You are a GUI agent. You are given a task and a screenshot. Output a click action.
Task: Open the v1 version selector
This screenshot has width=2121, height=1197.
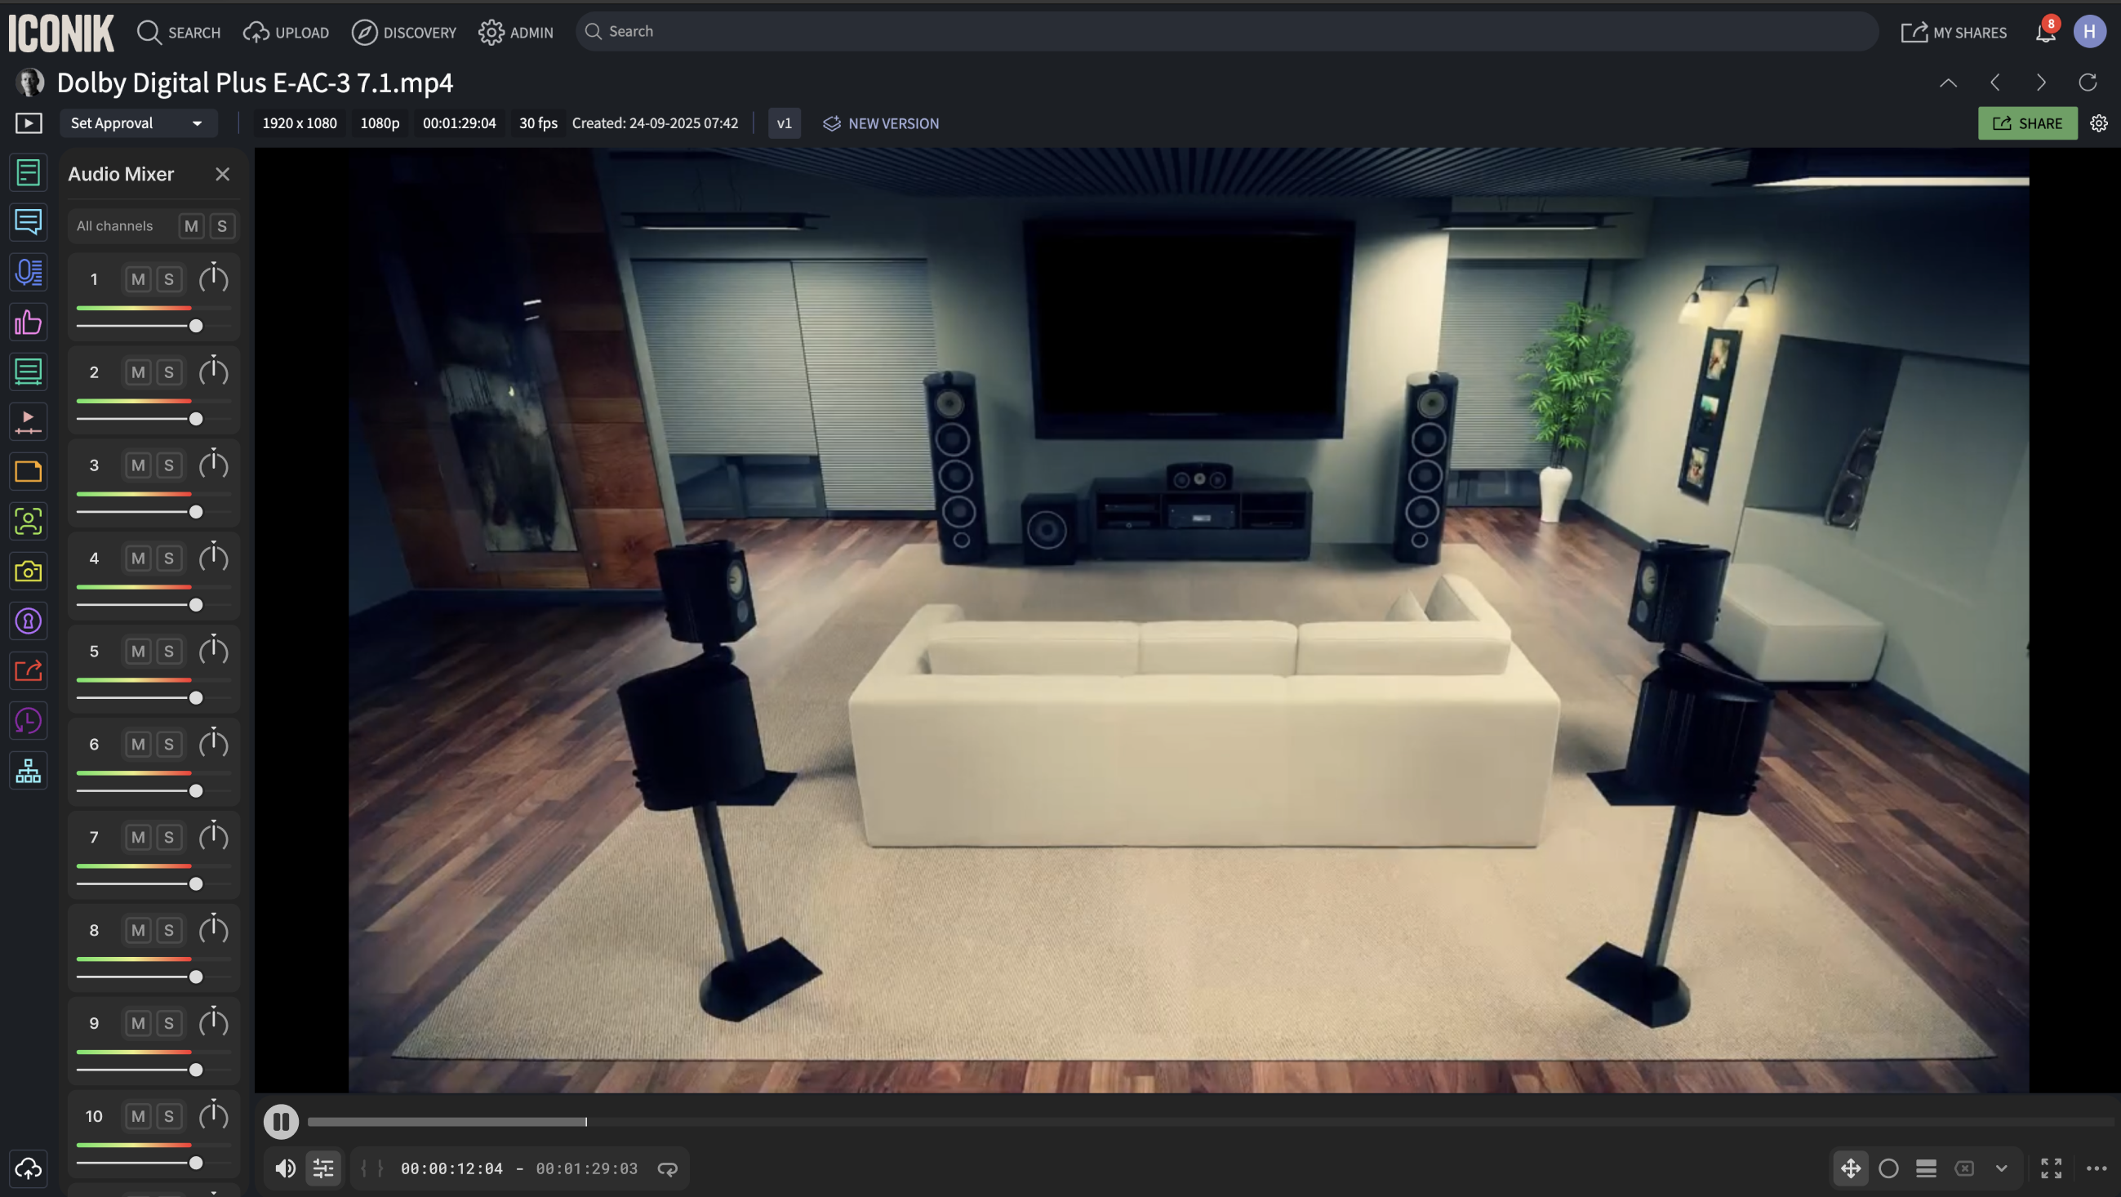784,123
